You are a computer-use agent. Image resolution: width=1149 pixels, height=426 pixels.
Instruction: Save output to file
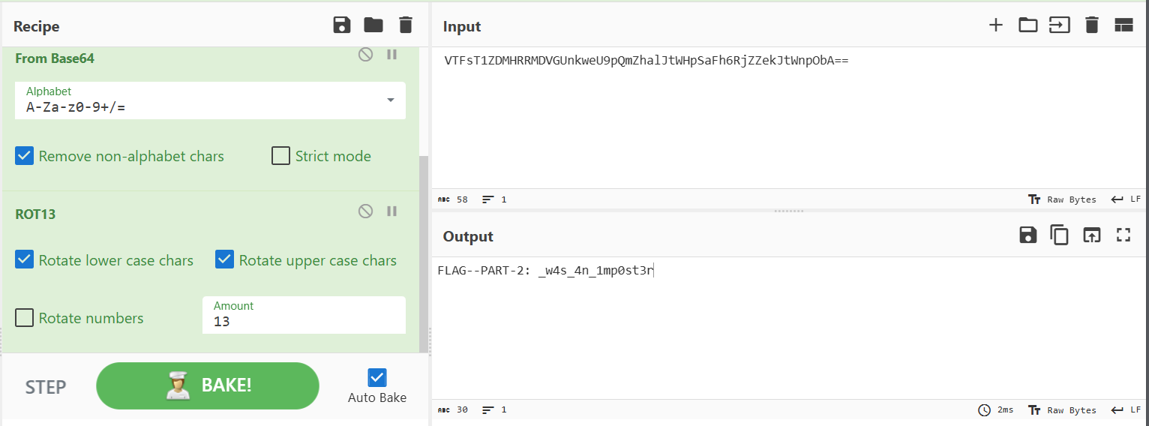click(1027, 235)
